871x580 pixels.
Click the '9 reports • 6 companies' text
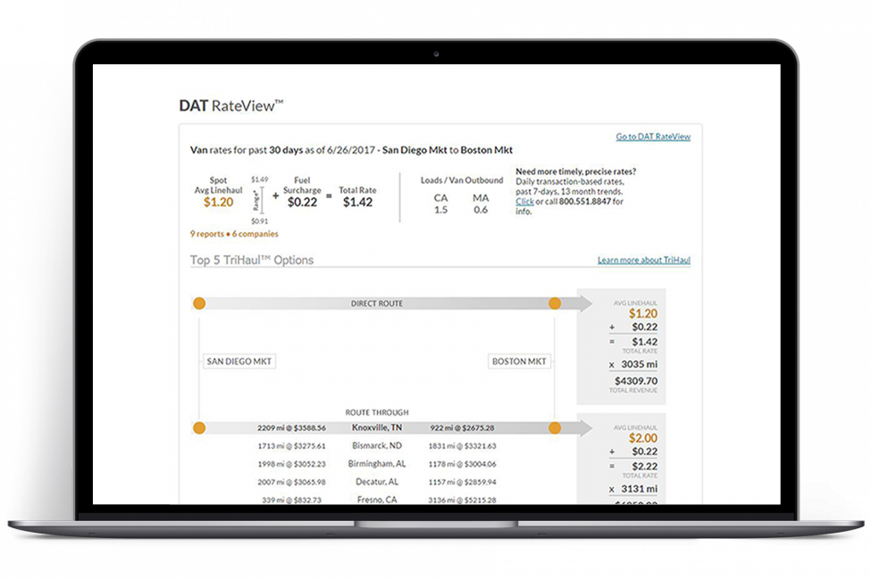tap(234, 234)
